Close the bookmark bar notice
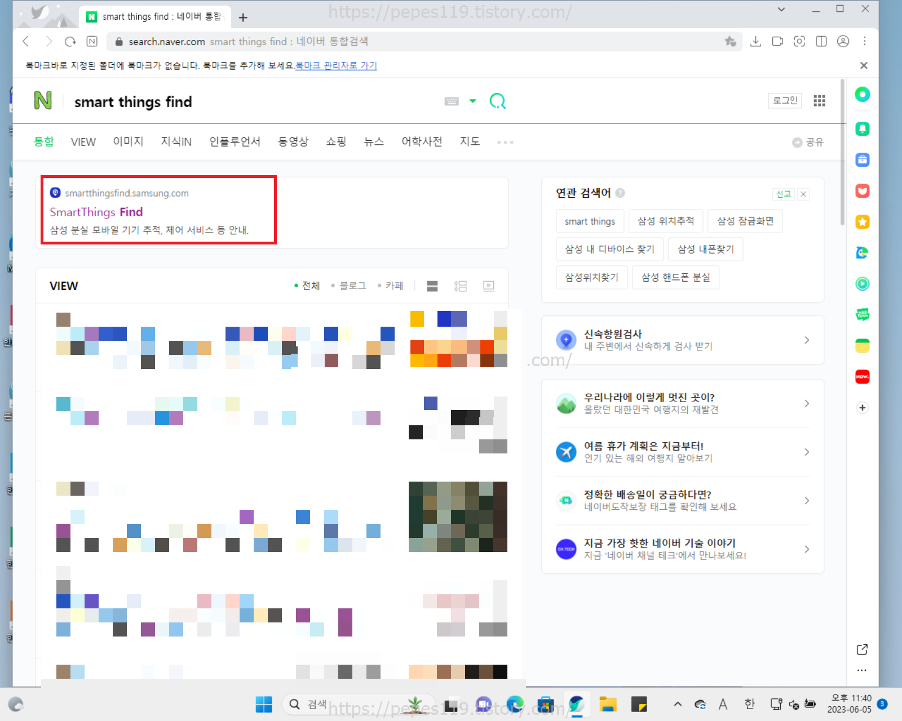Image resolution: width=902 pixels, height=721 pixels. tap(864, 65)
